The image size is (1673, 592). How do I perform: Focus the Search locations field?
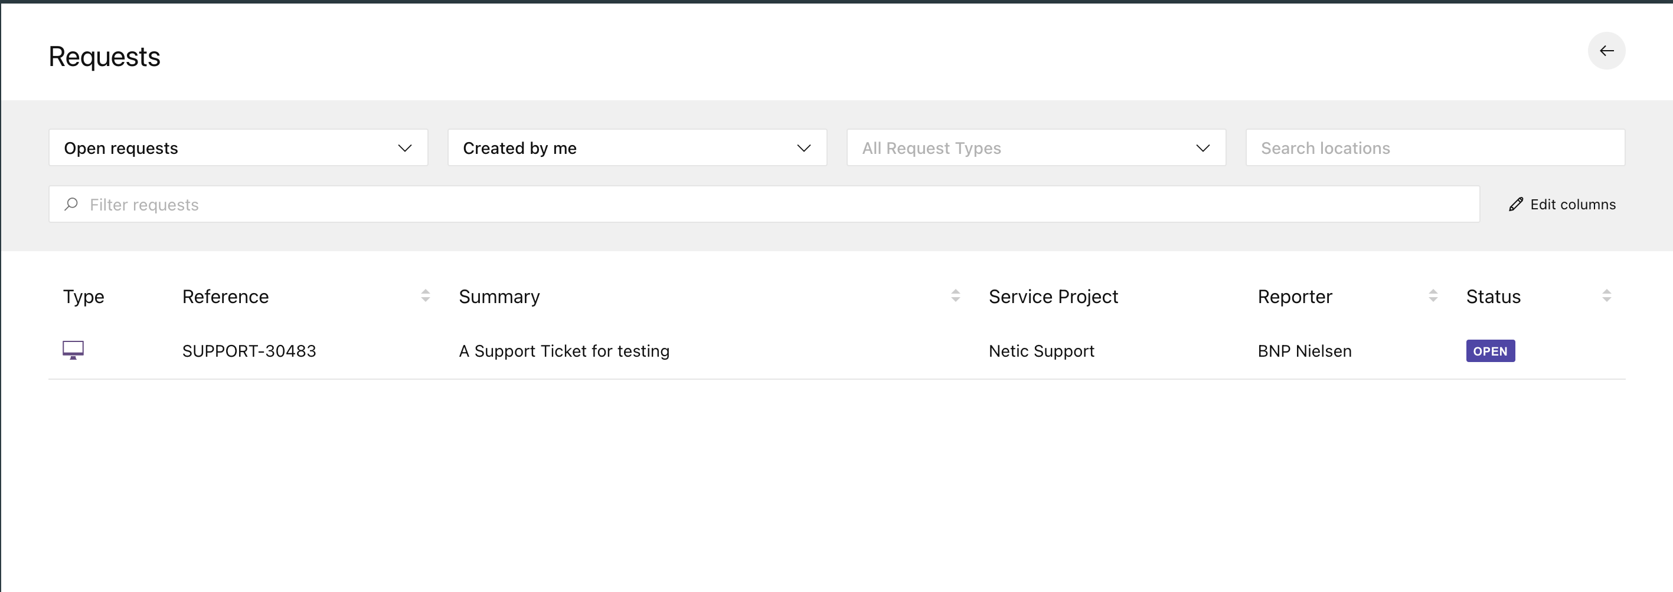coord(1435,148)
